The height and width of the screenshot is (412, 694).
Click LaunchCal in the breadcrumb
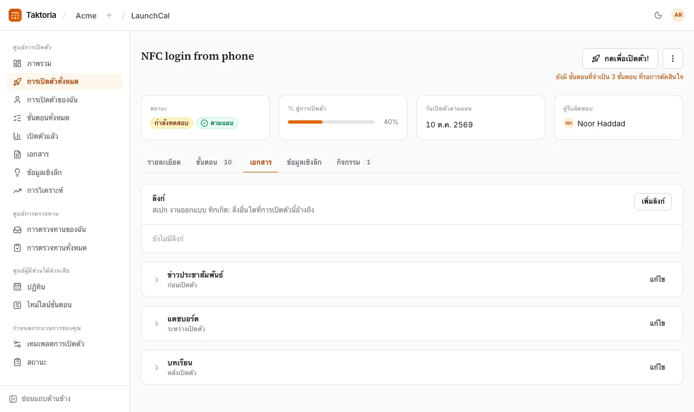pos(150,16)
